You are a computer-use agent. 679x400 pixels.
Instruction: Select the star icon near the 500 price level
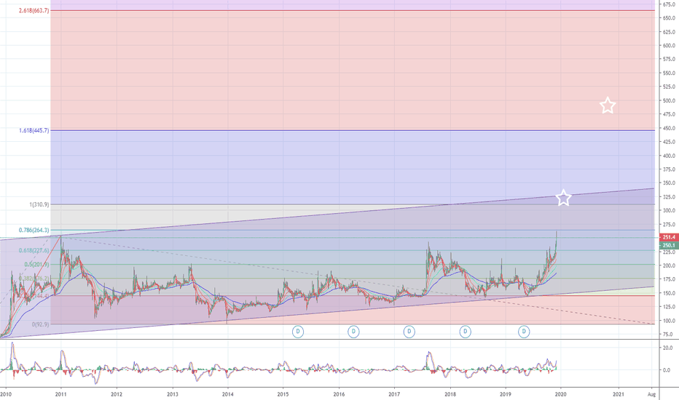coord(608,105)
